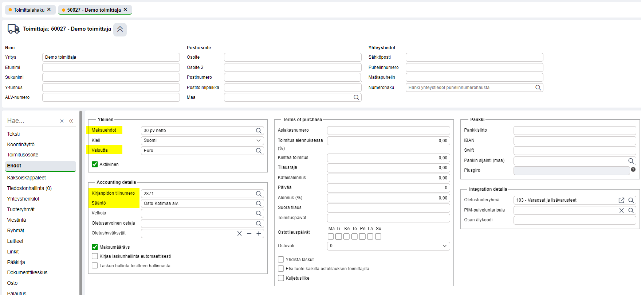Search PIM-palveluntarjoaja field
641x295 pixels.
[x=631, y=210]
